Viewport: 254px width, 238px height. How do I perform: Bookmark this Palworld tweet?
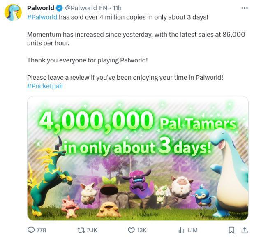pos(231,230)
